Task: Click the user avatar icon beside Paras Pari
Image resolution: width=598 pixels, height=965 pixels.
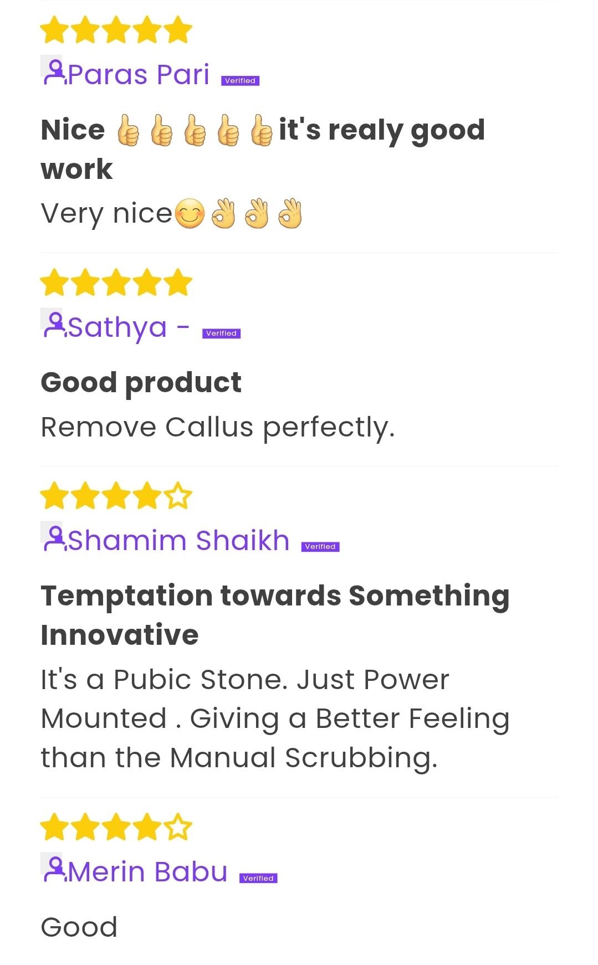Action: coord(53,71)
